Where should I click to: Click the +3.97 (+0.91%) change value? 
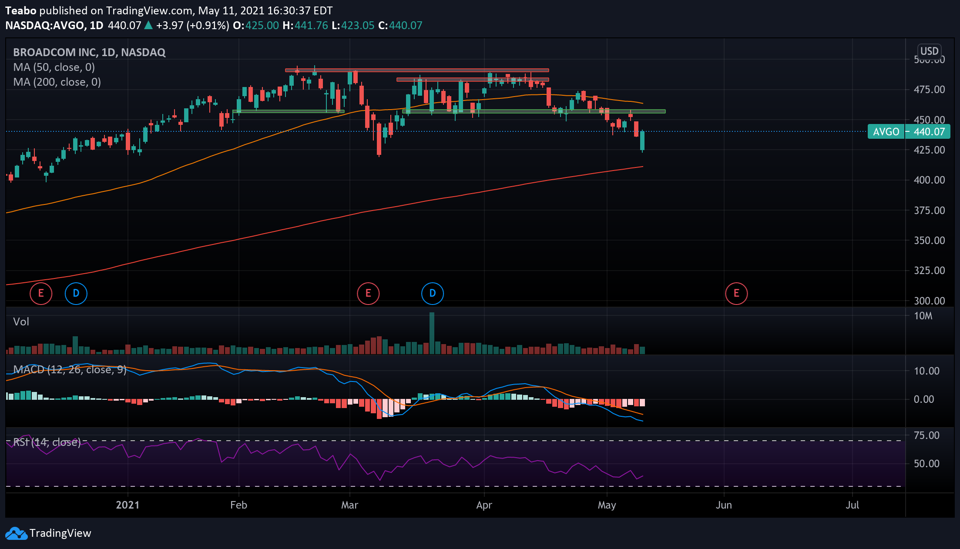[x=192, y=25]
